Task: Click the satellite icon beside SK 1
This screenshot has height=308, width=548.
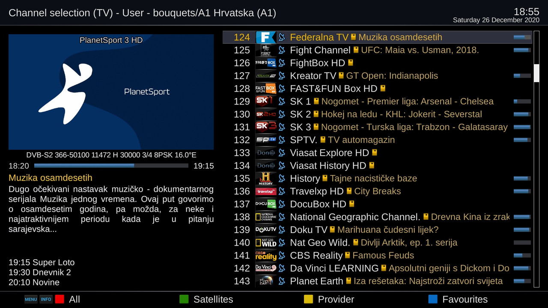Action: click(x=282, y=101)
